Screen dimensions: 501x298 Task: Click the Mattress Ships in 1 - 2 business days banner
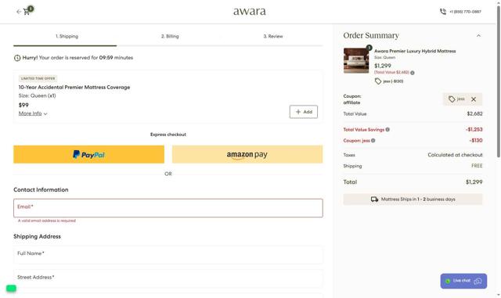(x=413, y=199)
